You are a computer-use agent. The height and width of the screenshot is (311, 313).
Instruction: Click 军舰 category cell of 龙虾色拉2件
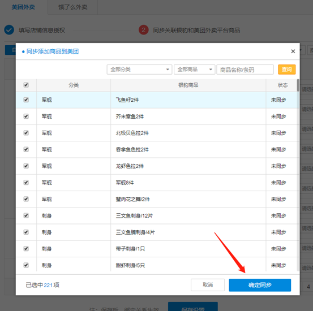tap(74, 166)
